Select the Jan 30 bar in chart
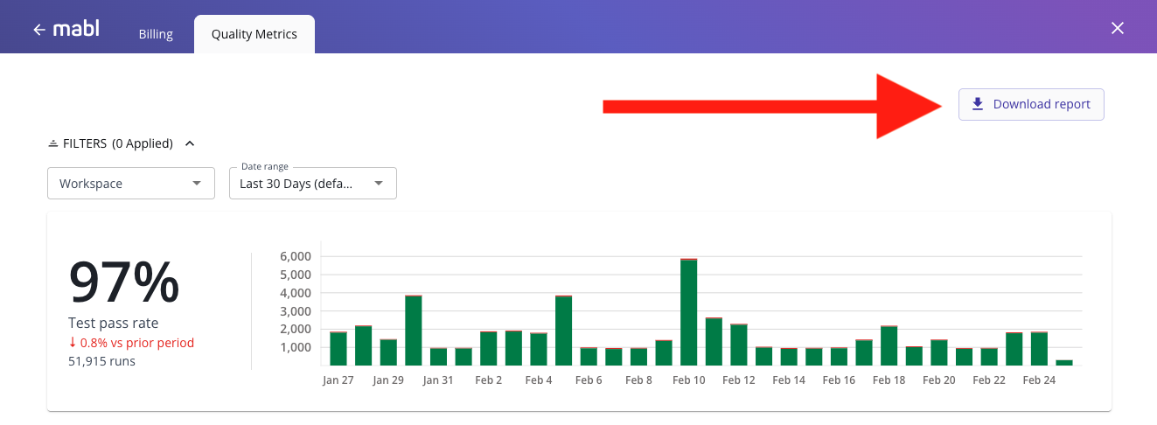Image resolution: width=1157 pixels, height=425 pixels. [414, 331]
